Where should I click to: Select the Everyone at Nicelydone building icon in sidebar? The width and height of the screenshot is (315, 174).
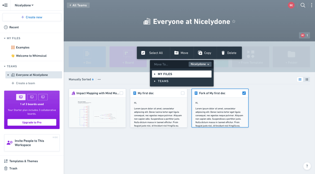click(x=13, y=75)
